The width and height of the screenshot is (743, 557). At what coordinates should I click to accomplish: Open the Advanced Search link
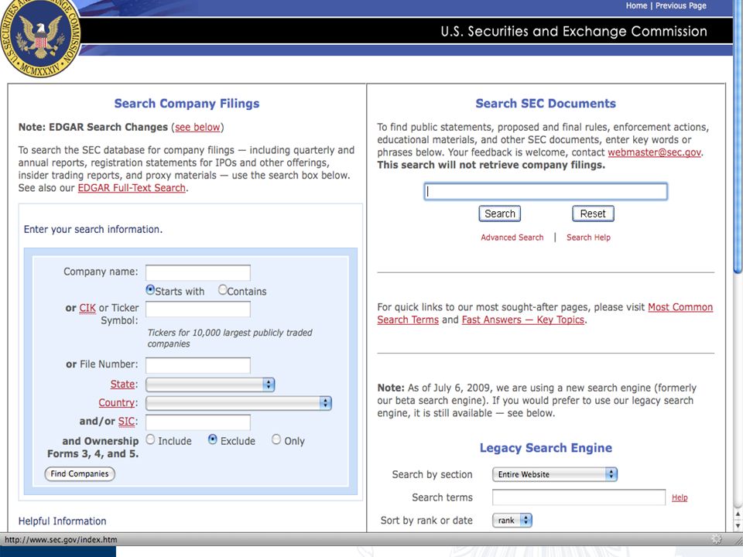[x=512, y=237]
